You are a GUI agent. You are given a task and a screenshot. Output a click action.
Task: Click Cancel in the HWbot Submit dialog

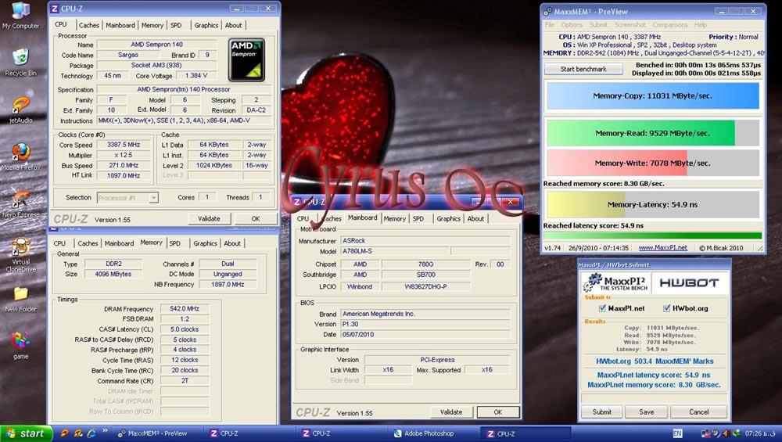tap(698, 412)
